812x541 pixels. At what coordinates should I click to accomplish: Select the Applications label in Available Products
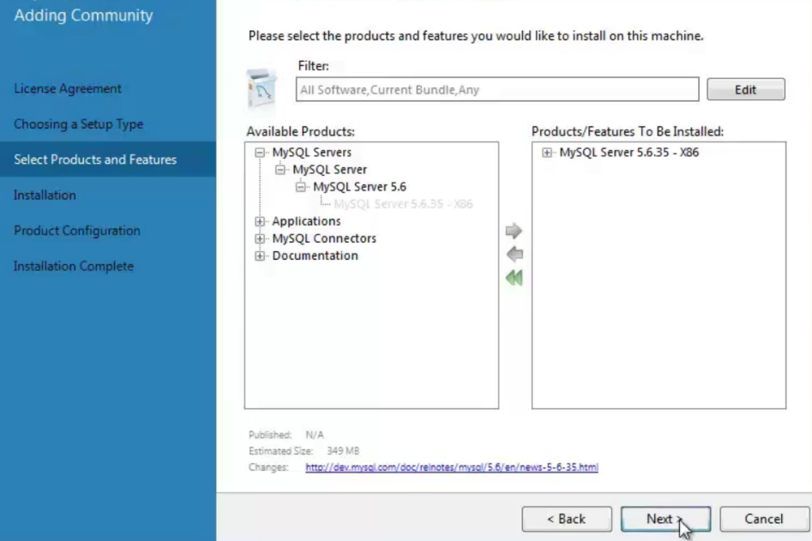coord(306,221)
